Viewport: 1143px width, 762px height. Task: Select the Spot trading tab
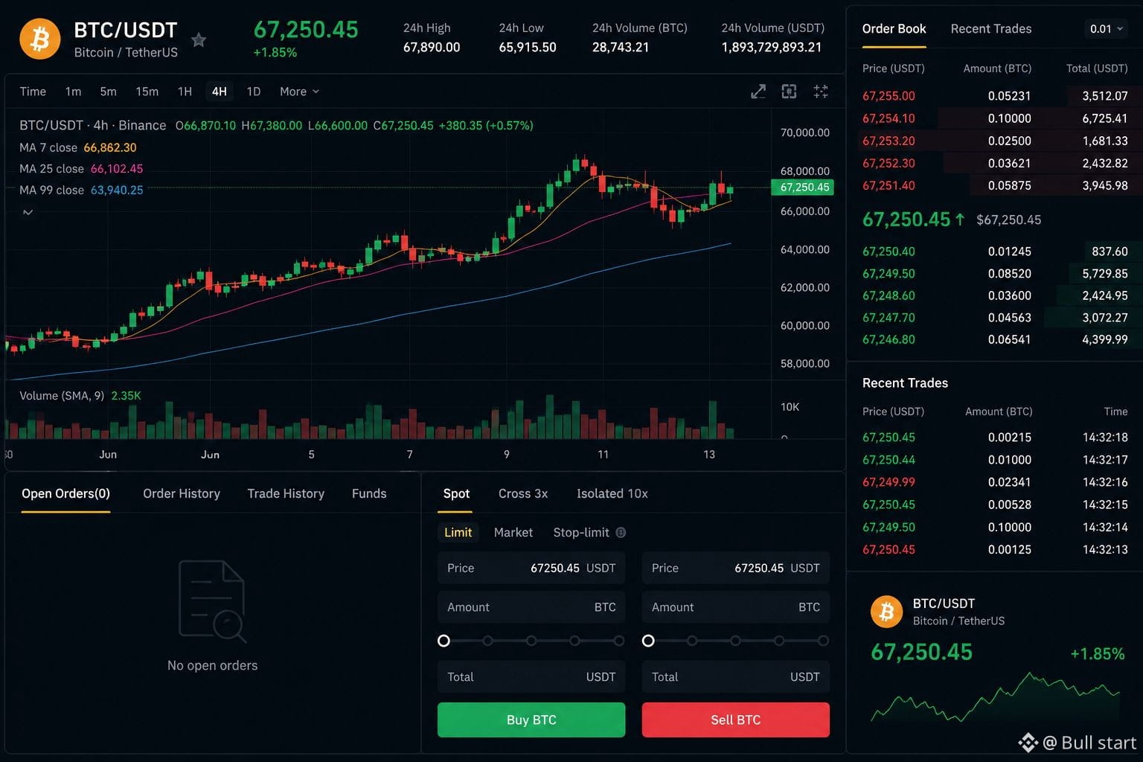[456, 493]
